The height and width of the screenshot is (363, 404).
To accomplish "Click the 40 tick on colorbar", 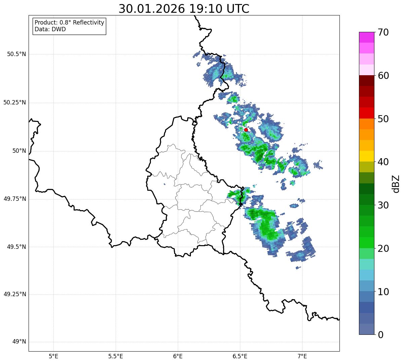I will pos(383,162).
